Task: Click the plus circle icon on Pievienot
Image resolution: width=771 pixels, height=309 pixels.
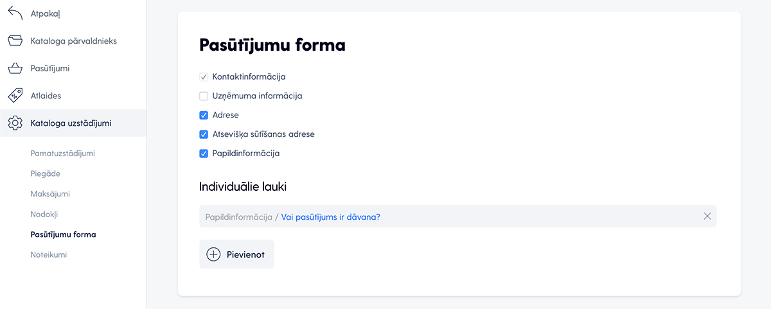Action: pyautogui.click(x=213, y=254)
